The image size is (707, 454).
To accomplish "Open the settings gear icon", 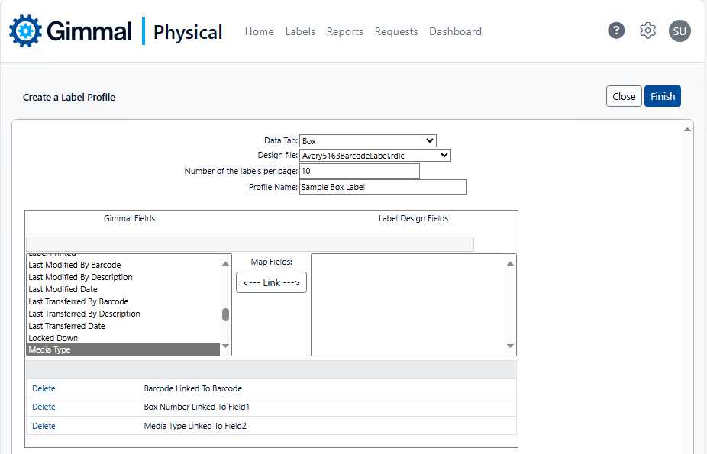I will click(x=647, y=31).
